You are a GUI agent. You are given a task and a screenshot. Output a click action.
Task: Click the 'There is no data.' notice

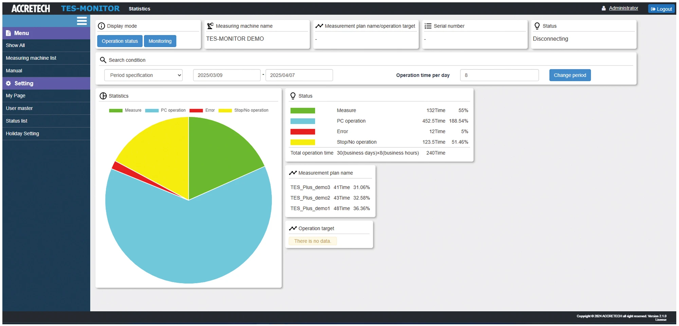pyautogui.click(x=312, y=241)
